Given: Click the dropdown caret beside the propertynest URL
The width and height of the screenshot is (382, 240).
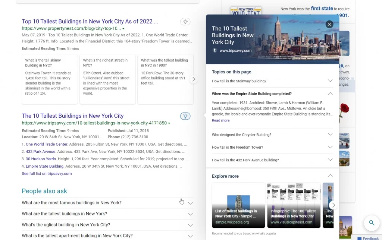Looking at the screenshot, I should 123,28.
